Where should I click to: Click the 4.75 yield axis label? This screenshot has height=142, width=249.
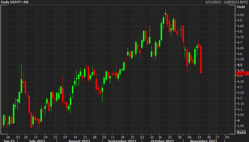tap(241, 37)
